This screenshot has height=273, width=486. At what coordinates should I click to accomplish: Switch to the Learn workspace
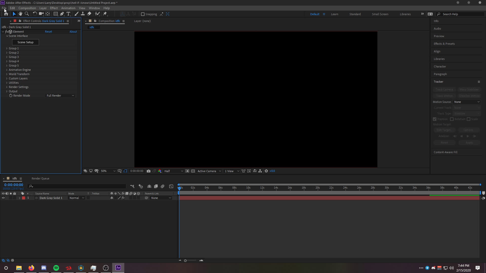pos(335,14)
